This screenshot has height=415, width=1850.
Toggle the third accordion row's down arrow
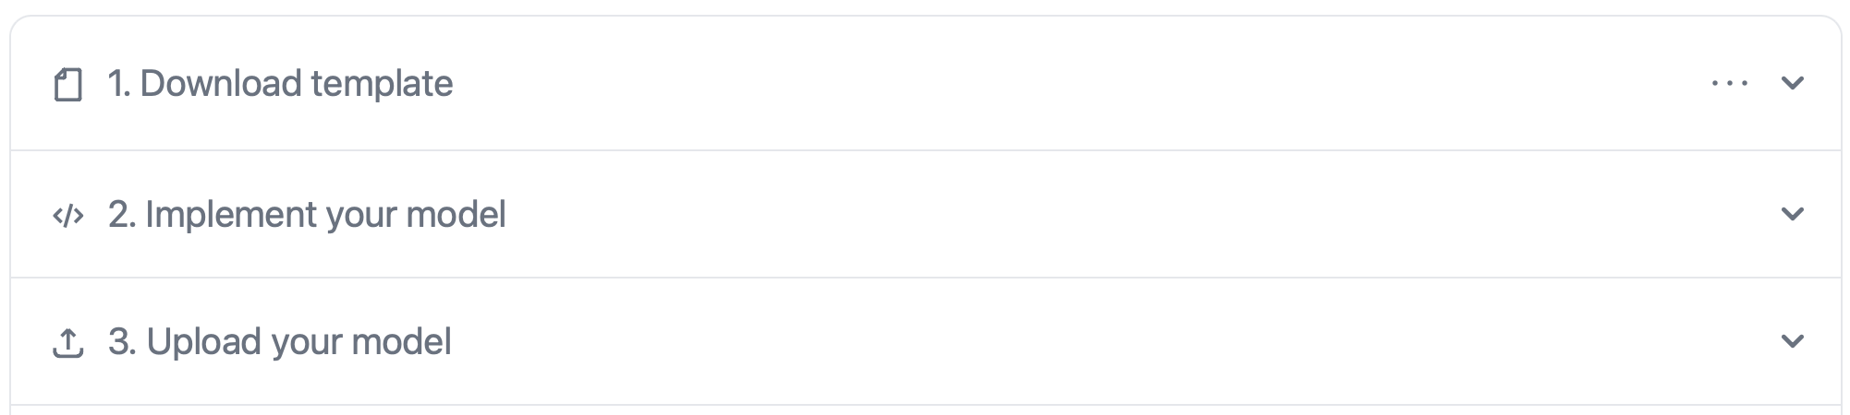pyautogui.click(x=1792, y=341)
